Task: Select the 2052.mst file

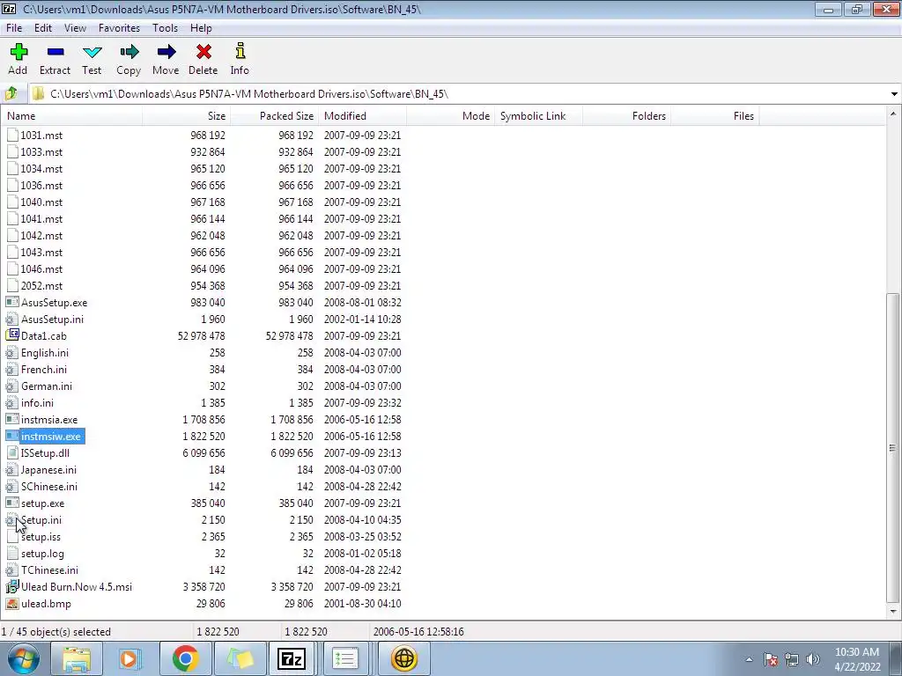Action: pos(41,286)
